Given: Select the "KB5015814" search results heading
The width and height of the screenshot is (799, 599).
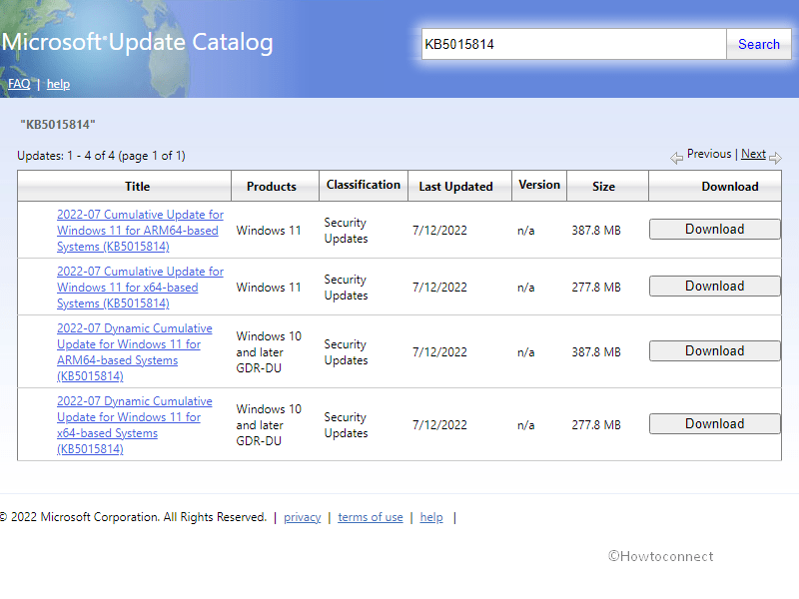Looking at the screenshot, I should (x=58, y=124).
